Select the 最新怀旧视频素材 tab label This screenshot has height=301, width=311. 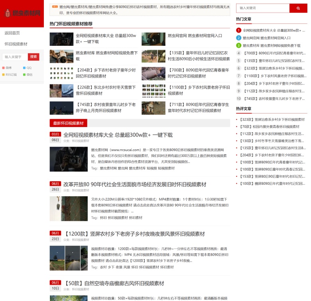click(x=69, y=123)
